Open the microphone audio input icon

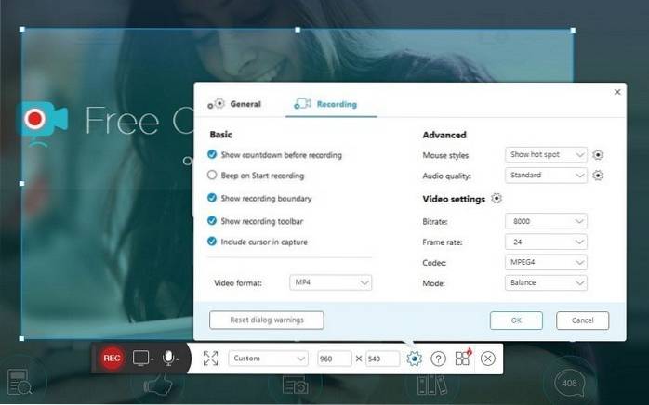[168, 359]
